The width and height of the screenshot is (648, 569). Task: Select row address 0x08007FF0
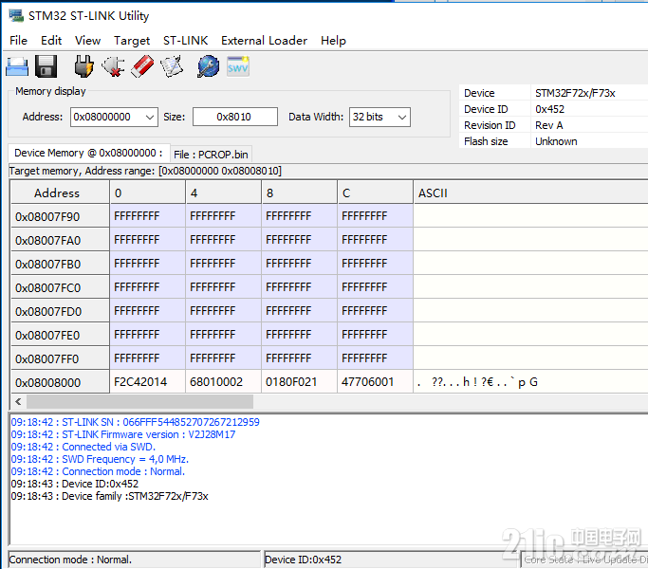(60, 358)
